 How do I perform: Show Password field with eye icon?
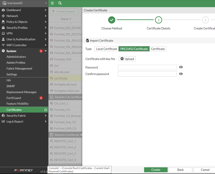(181, 67)
